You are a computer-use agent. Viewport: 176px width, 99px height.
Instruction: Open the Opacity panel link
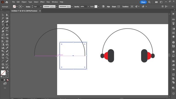76,7
